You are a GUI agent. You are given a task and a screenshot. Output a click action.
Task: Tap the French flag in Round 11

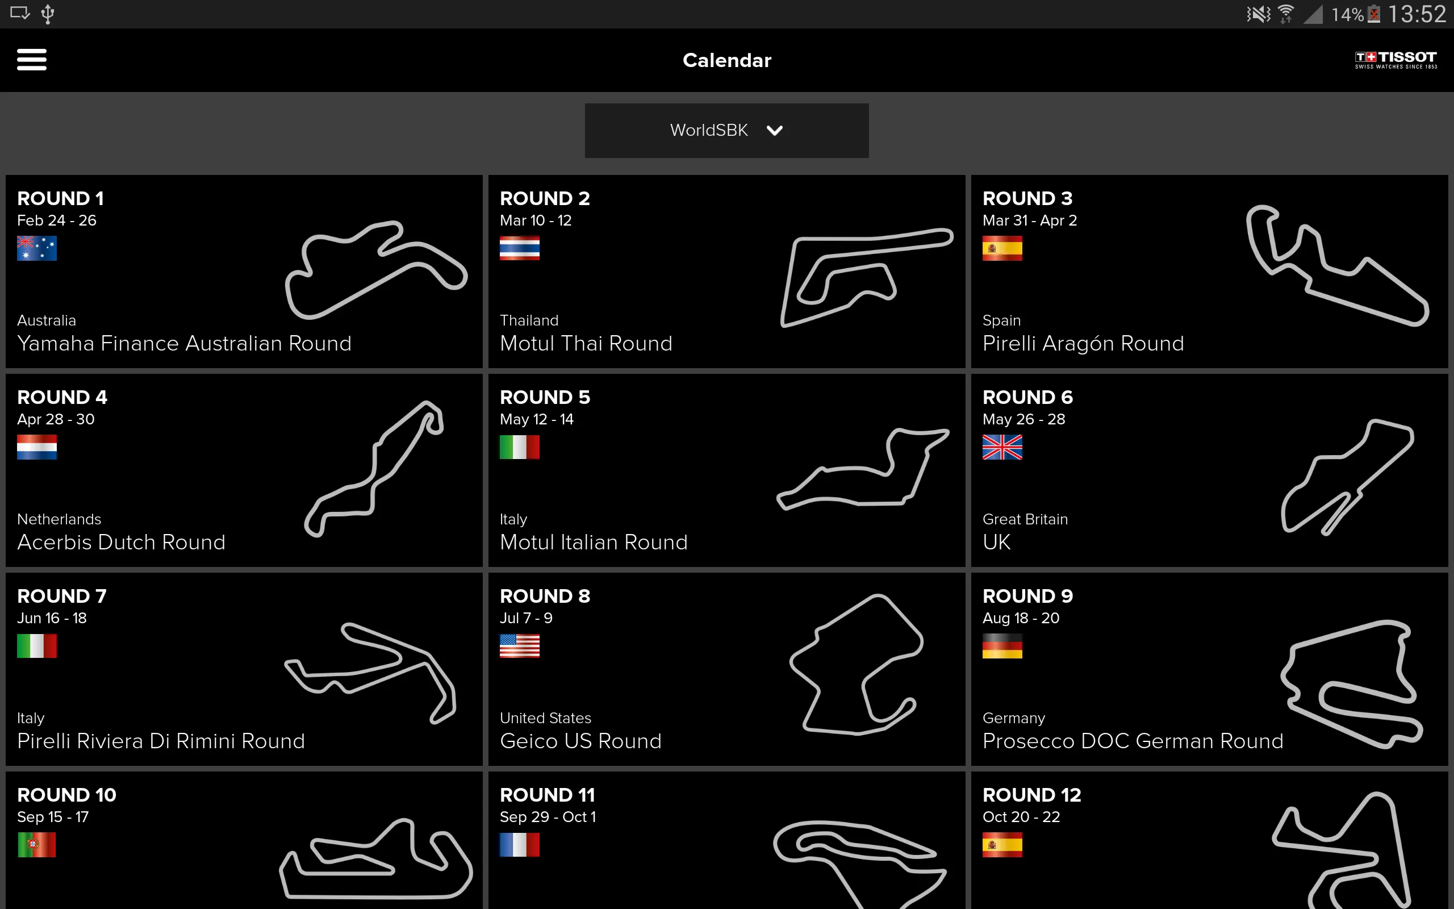519,845
